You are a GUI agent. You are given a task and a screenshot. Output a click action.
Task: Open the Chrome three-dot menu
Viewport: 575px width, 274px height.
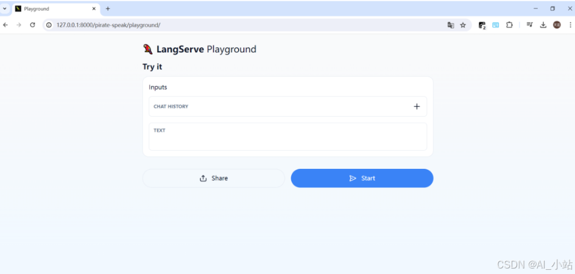[570, 25]
